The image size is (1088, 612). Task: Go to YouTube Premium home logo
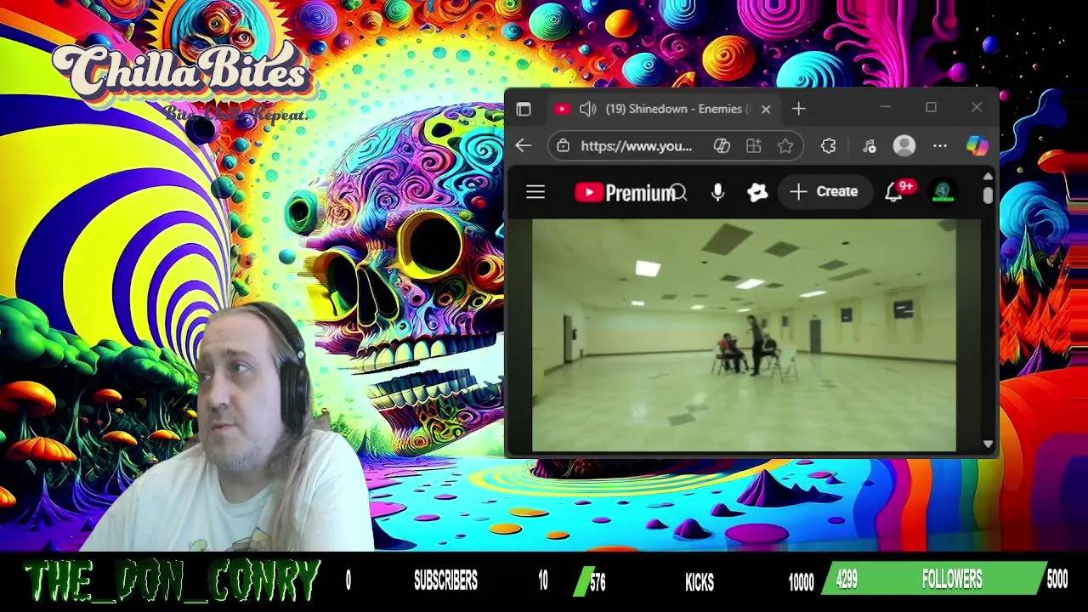tap(626, 192)
